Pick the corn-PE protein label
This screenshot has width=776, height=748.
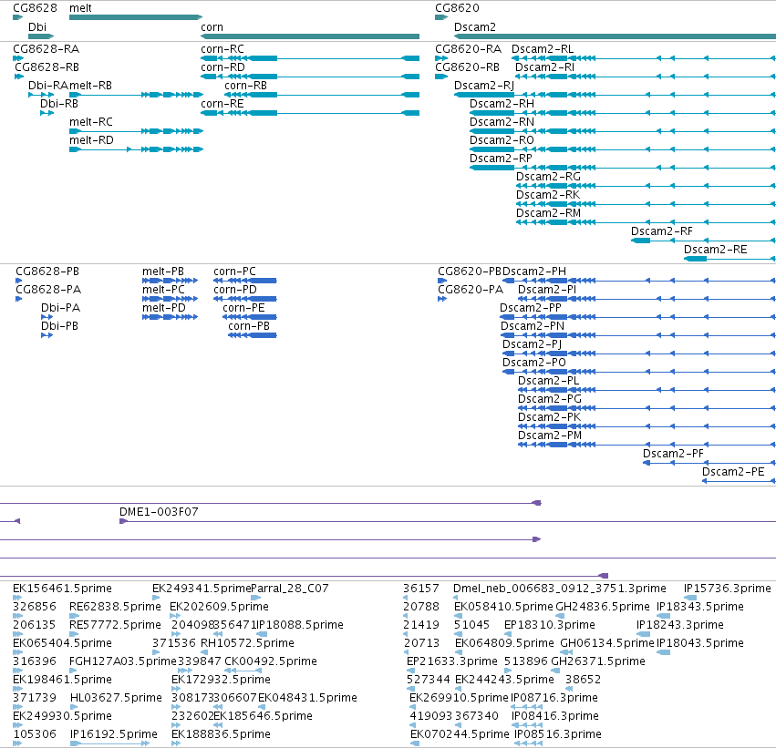pyautogui.click(x=243, y=309)
